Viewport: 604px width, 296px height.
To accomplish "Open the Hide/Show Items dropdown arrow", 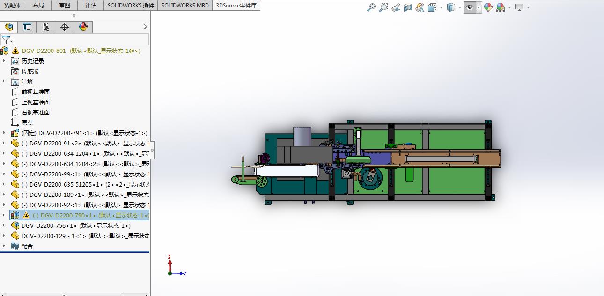I will click(479, 7).
